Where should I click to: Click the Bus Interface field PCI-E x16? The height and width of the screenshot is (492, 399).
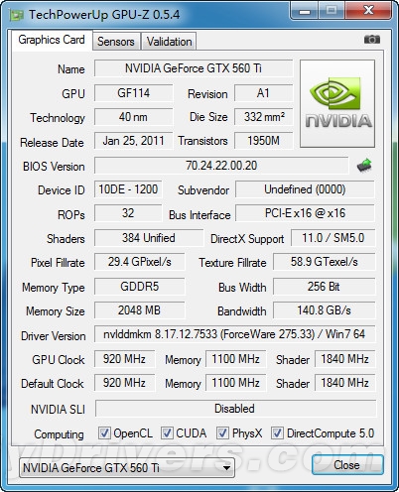click(x=305, y=213)
